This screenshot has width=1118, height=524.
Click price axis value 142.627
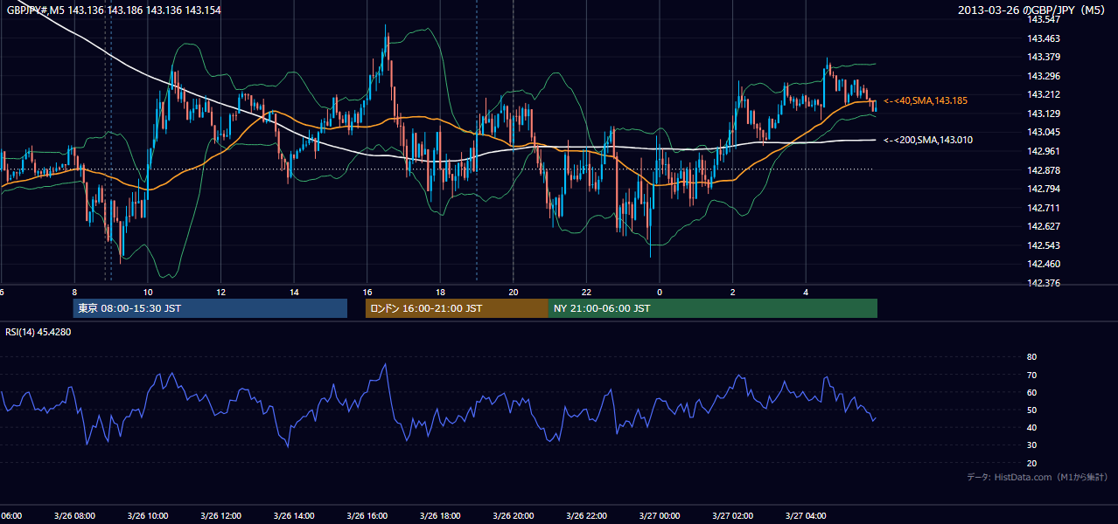coord(1044,226)
